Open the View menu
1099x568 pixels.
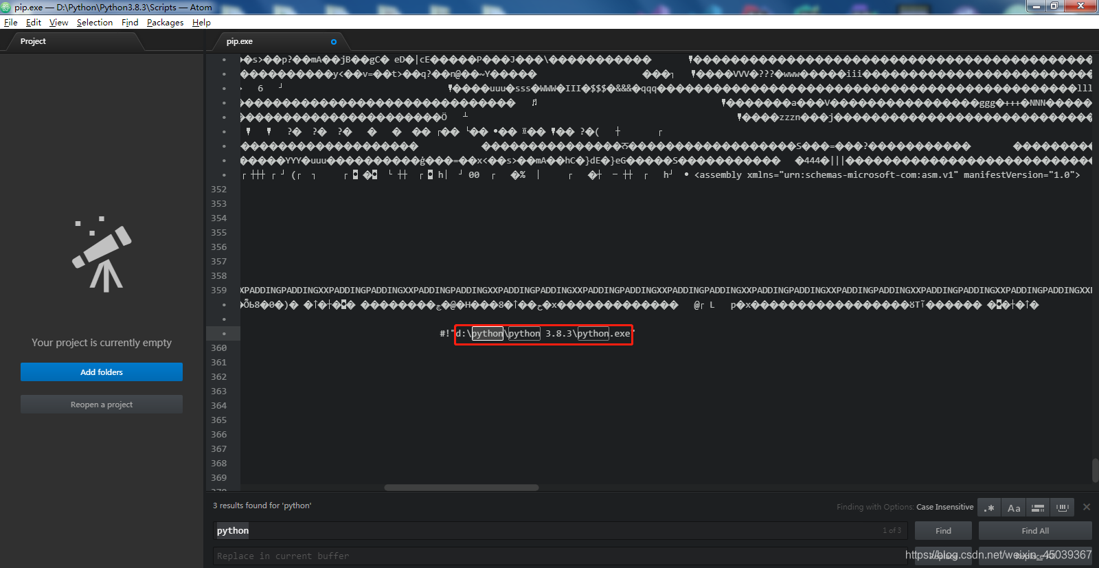[58, 23]
